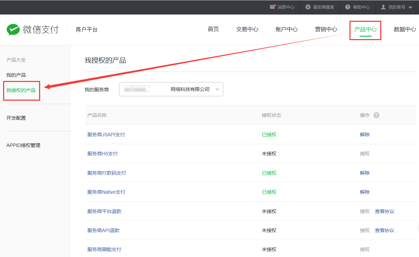
Task: Open 交易中心 tab
Action: click(x=247, y=29)
